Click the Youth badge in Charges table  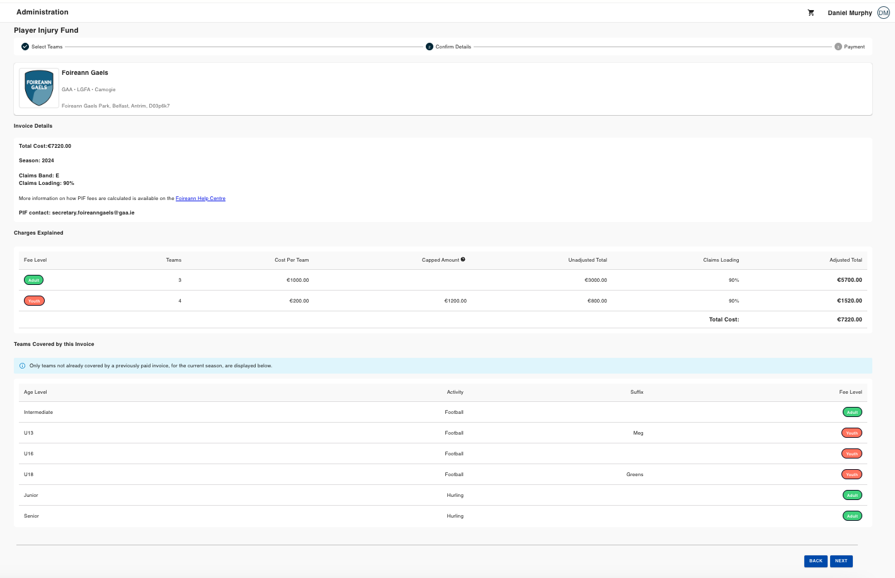34,301
